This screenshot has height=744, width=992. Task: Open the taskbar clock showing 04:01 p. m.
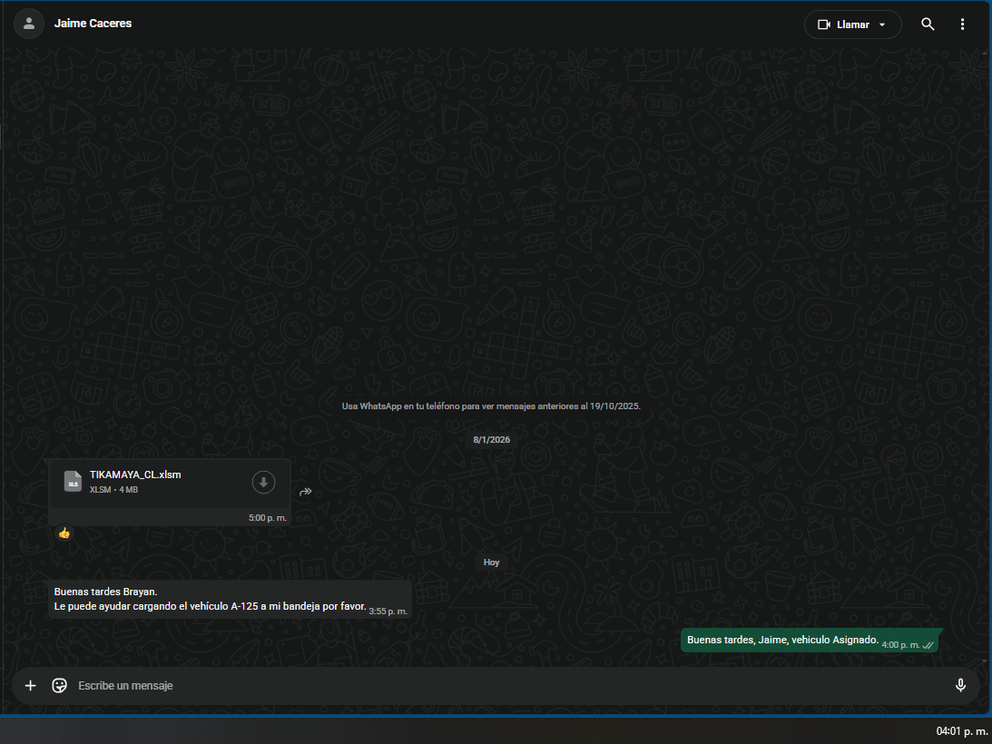[962, 730]
